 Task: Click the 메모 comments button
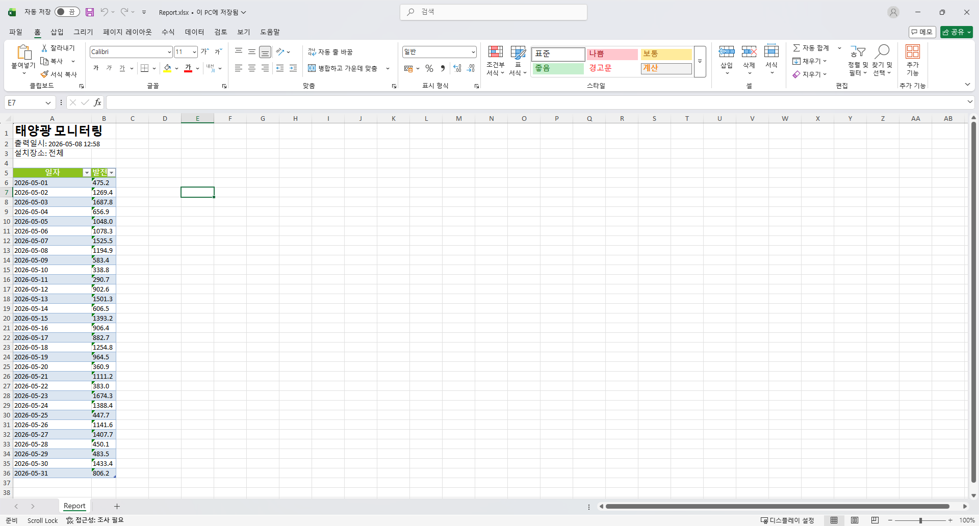point(922,32)
